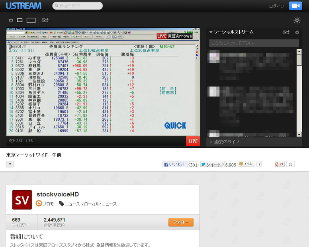The height and width of the screenshot is (247, 309).
Task: Select the medium player size icon
Action: pos(20,20)
